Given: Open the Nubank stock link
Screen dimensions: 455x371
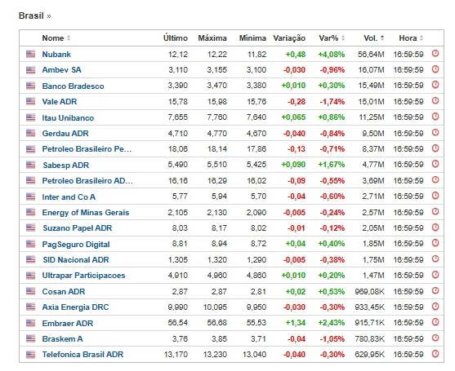Looking at the screenshot, I should pos(56,54).
